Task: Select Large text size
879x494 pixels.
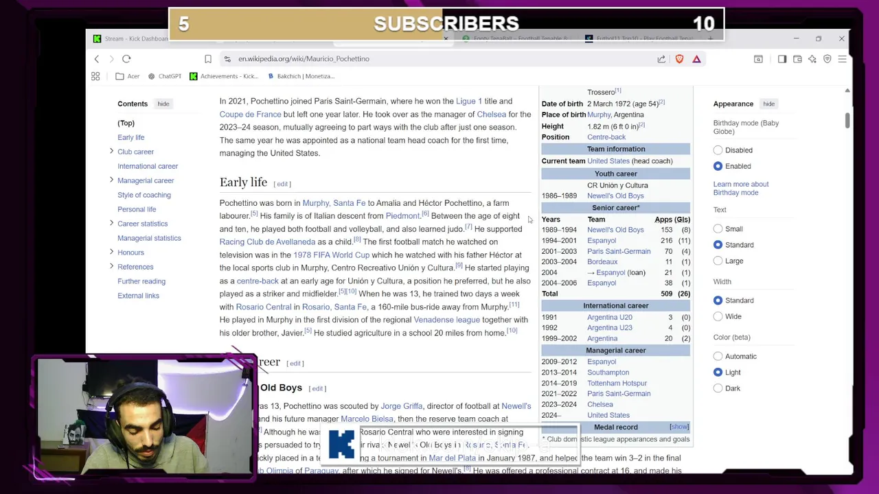Action: point(718,261)
